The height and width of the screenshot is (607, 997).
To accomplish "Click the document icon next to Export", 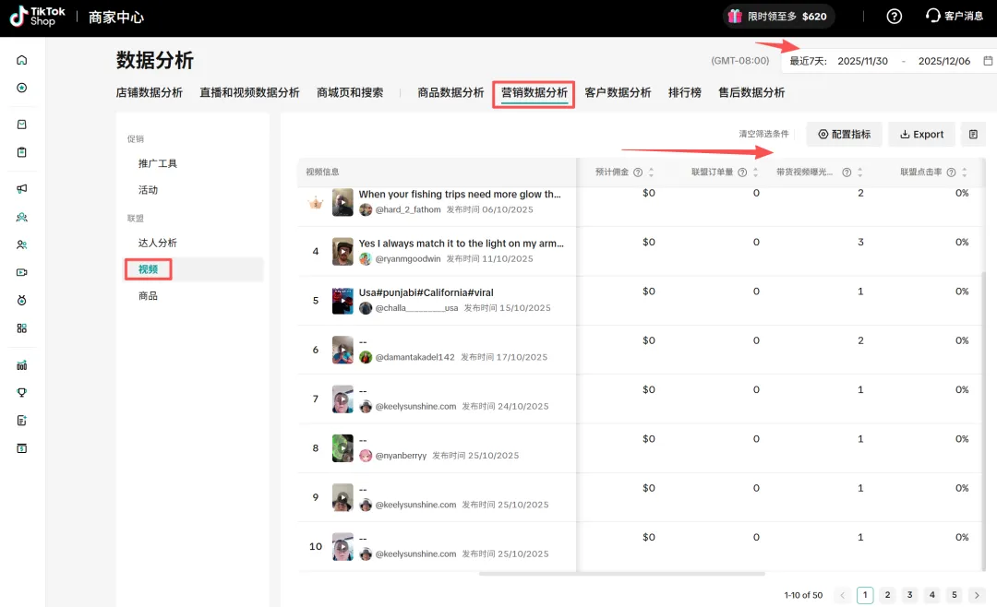I will point(973,135).
